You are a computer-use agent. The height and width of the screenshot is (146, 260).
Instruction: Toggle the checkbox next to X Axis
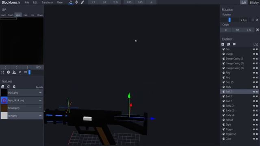pos(253,20)
